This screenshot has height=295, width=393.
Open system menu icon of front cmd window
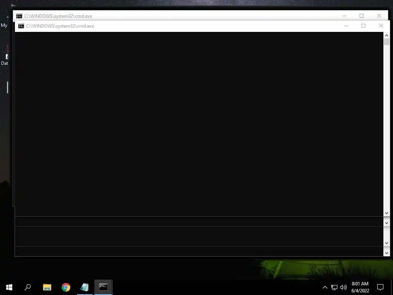(21, 26)
